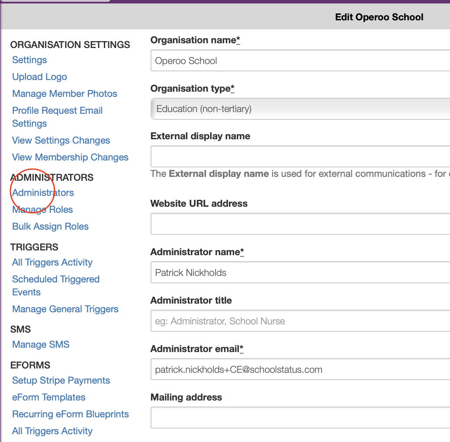Open Bulk Assign Roles page
The image size is (450, 442).
point(50,227)
